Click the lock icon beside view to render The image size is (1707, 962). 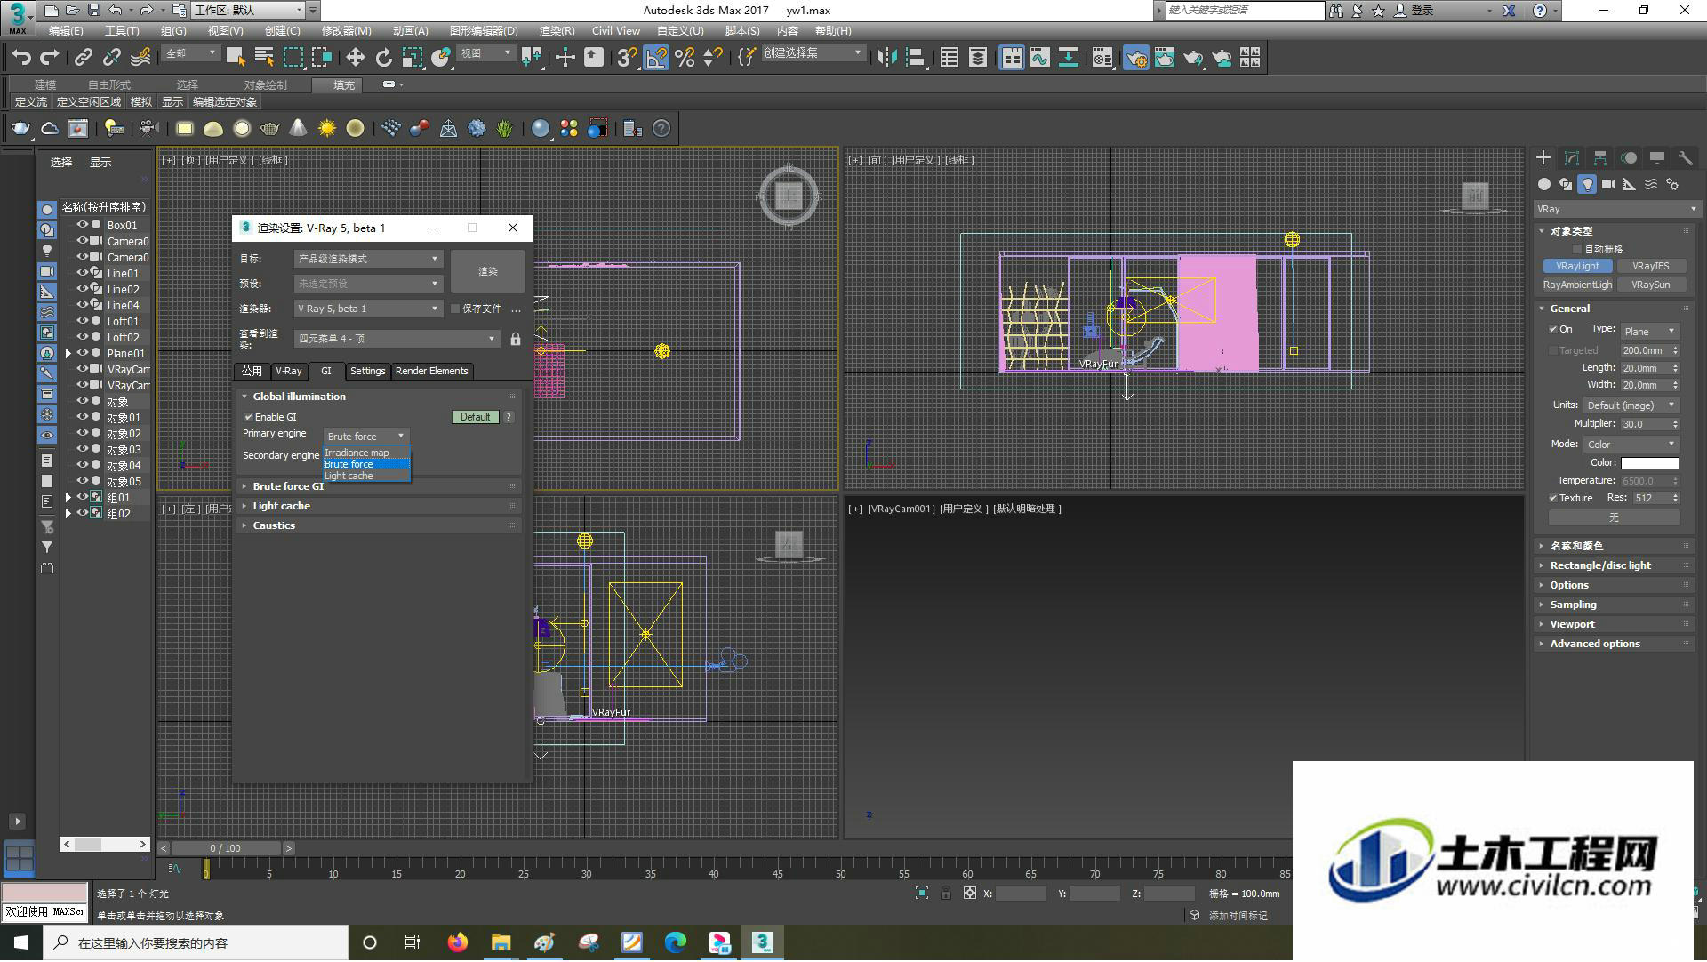point(516,339)
